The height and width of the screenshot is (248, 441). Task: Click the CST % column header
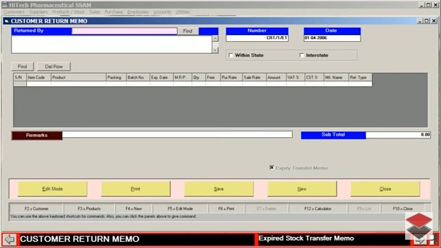click(314, 77)
